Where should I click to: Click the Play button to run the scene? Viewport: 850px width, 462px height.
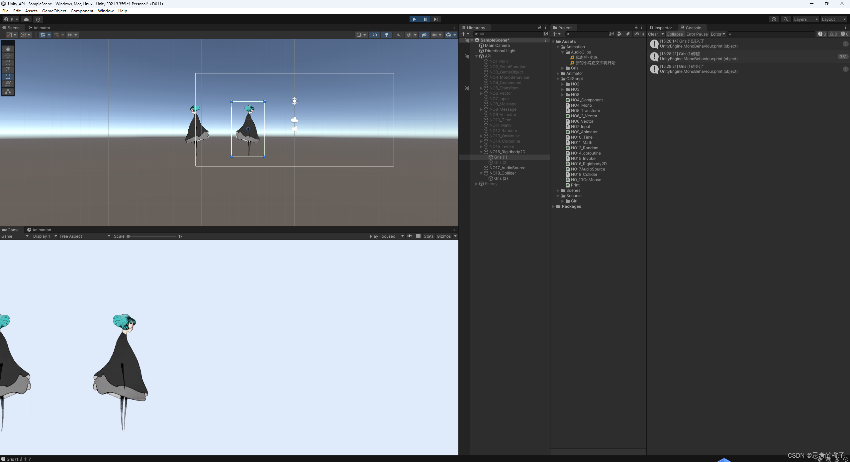tap(415, 19)
